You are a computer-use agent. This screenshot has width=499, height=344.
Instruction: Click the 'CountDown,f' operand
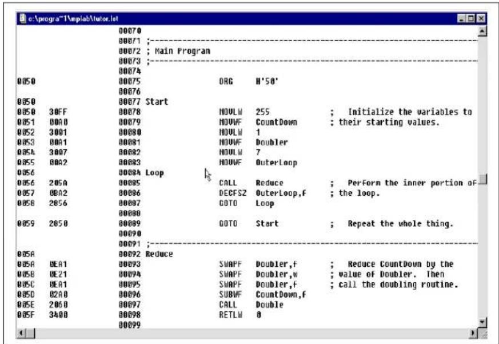[x=281, y=295]
